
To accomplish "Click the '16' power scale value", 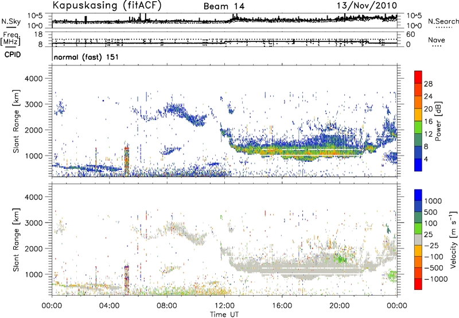I will pos(428,122).
